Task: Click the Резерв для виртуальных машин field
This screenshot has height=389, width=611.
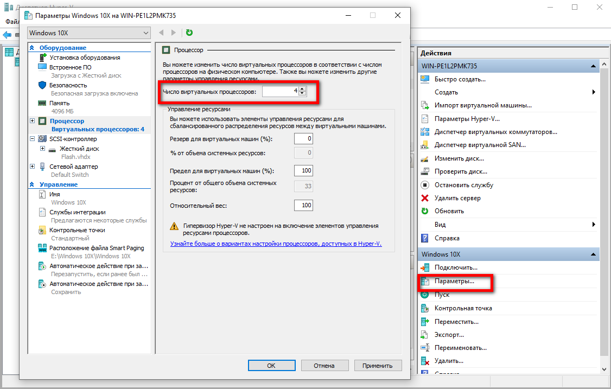Action: point(303,139)
